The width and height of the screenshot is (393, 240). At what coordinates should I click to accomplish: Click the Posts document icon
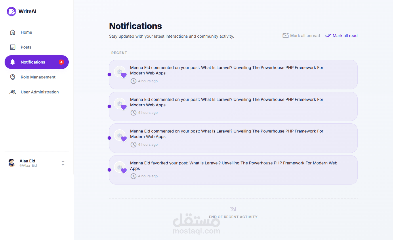[x=13, y=47]
